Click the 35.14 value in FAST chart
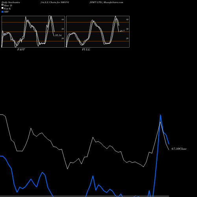This screenshot has height=197, width=197. click(58, 35)
